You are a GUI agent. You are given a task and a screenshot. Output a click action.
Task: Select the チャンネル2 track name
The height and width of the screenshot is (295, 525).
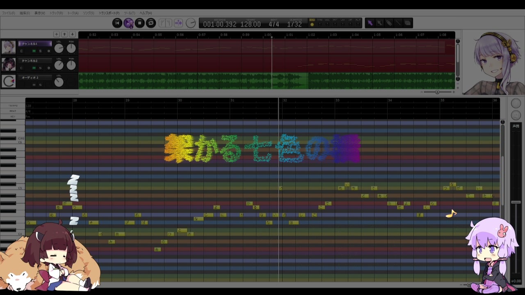[x=35, y=61]
